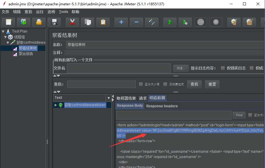Click the New test plan toolbar icon
The height and width of the screenshot is (168, 265).
click(9, 22)
